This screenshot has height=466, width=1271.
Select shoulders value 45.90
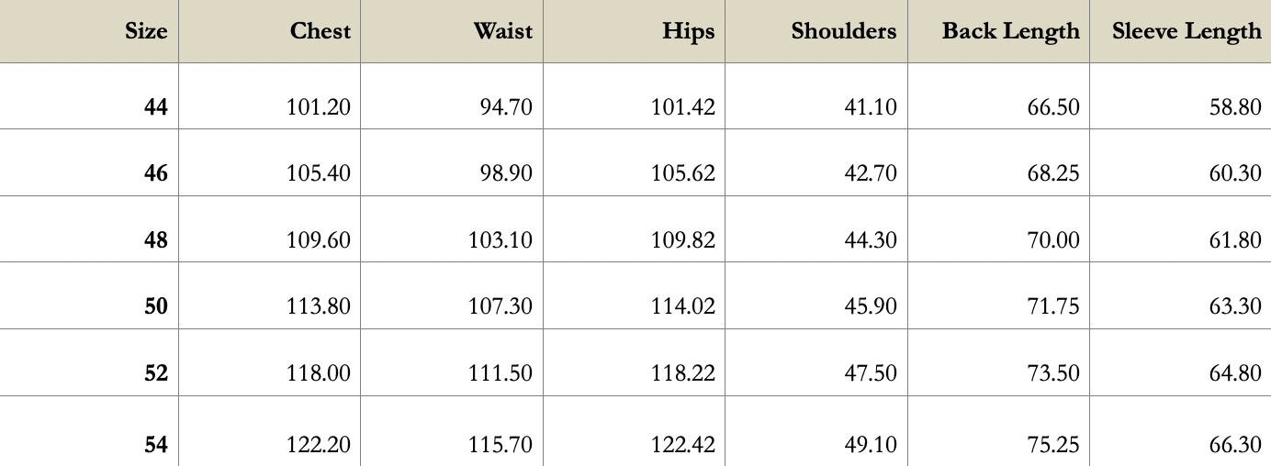point(870,306)
